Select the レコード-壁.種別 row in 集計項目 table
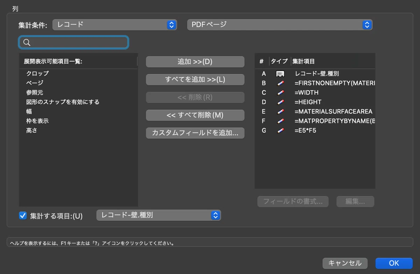This screenshot has width=420, height=274. (x=315, y=74)
